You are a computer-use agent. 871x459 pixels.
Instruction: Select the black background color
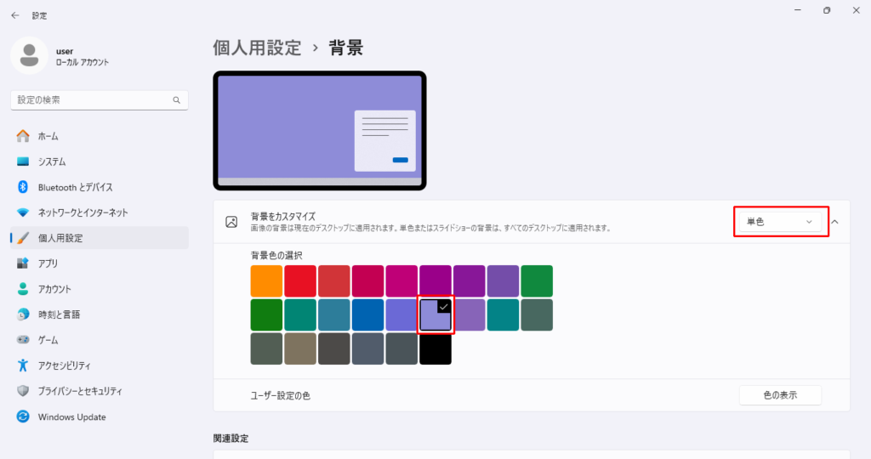(x=435, y=348)
